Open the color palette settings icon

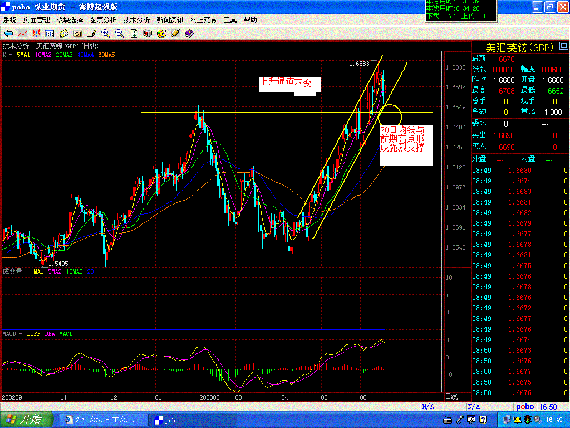tap(161, 33)
